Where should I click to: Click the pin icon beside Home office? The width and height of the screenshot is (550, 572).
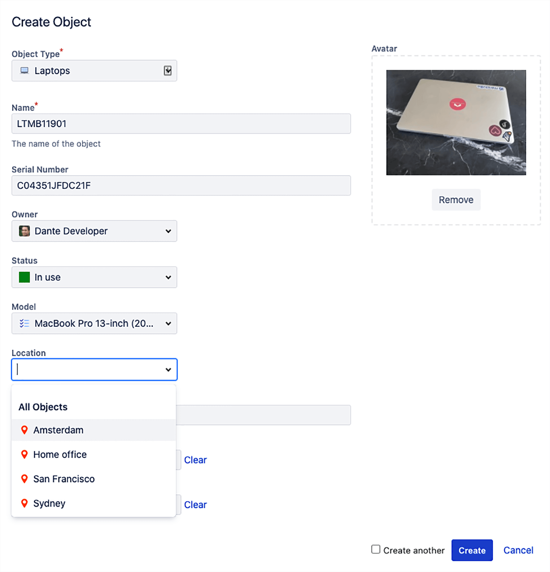[x=24, y=454]
